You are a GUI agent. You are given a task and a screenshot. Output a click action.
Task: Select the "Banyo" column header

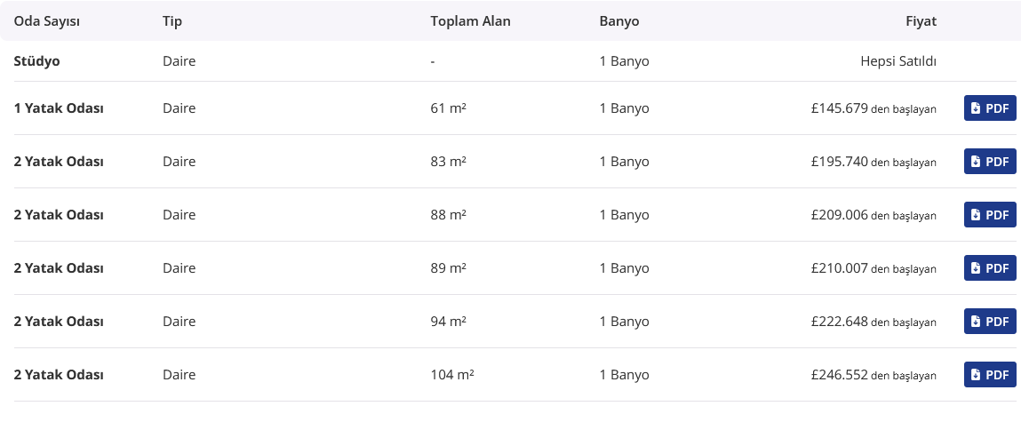619,21
